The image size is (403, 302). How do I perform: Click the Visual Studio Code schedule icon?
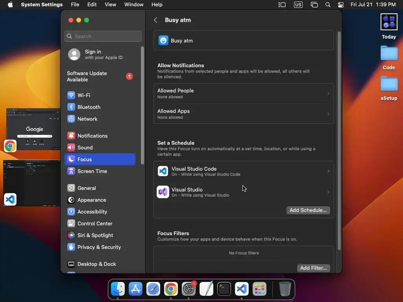pos(163,171)
